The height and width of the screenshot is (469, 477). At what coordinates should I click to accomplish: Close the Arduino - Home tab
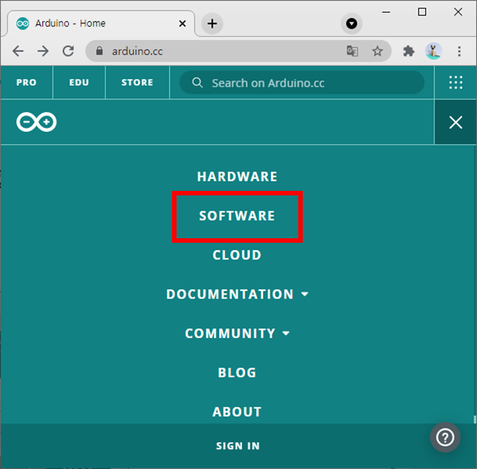tap(183, 23)
